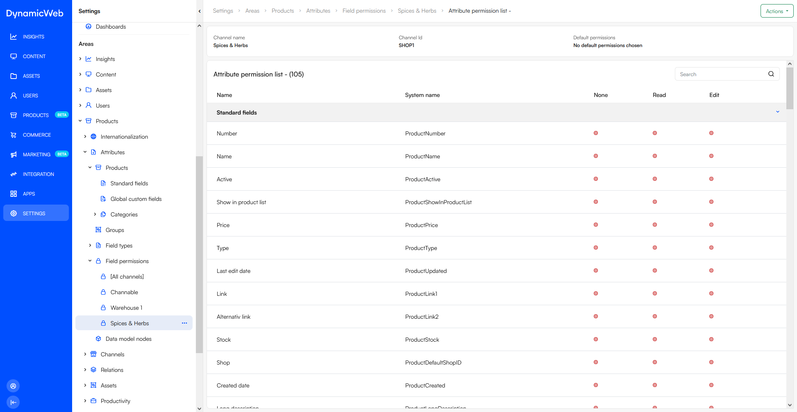
Task: Select Productivity in the settings tree
Action: [x=116, y=401]
